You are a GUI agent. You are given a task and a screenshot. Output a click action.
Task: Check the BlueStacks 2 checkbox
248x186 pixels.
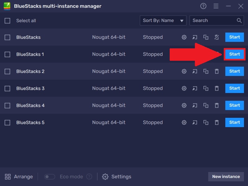[7, 72]
